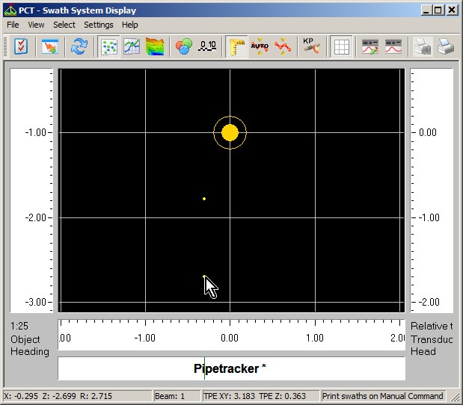Toggle the yellow corner ruler tool

[x=237, y=47]
